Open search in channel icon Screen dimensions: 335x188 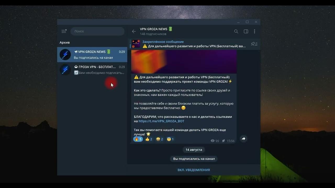[x=236, y=31]
